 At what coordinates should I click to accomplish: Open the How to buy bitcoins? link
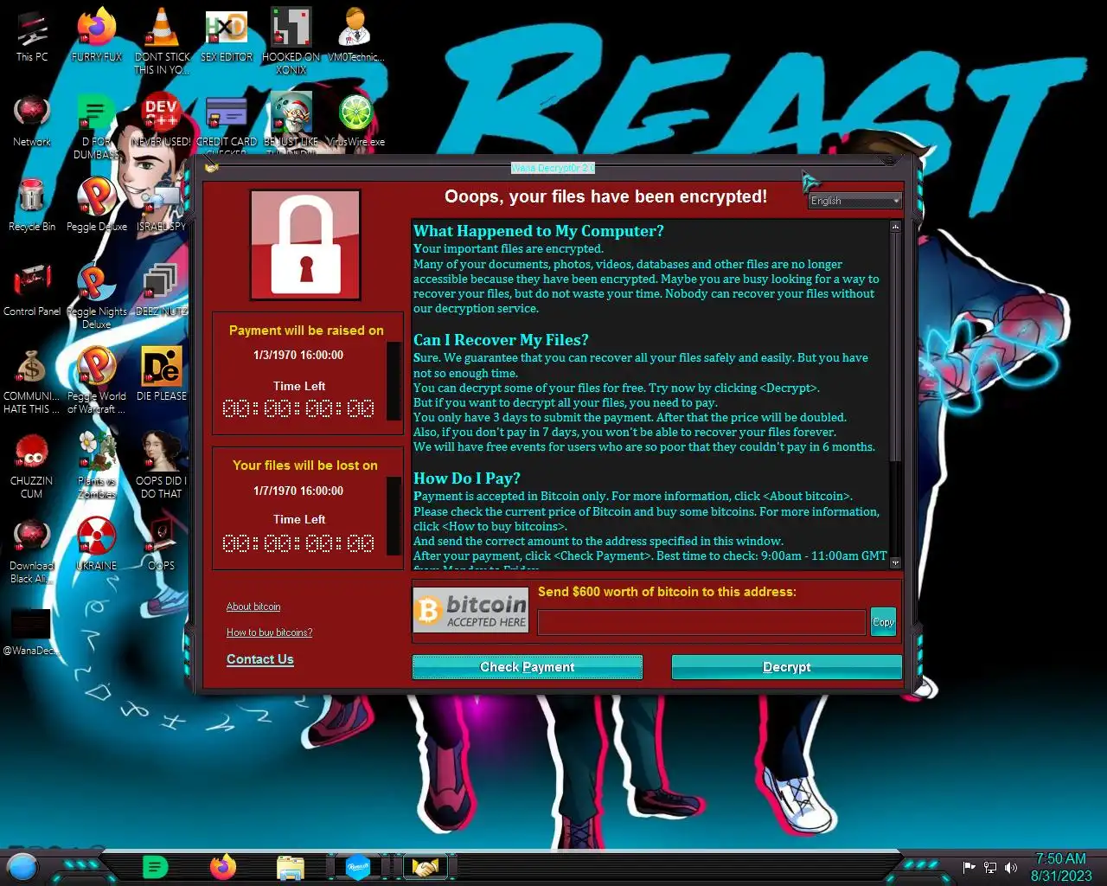pyautogui.click(x=270, y=632)
